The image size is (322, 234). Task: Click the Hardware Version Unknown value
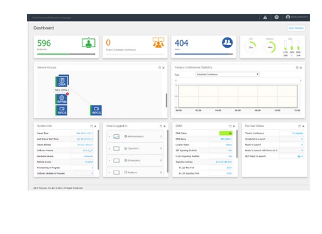click(89, 156)
